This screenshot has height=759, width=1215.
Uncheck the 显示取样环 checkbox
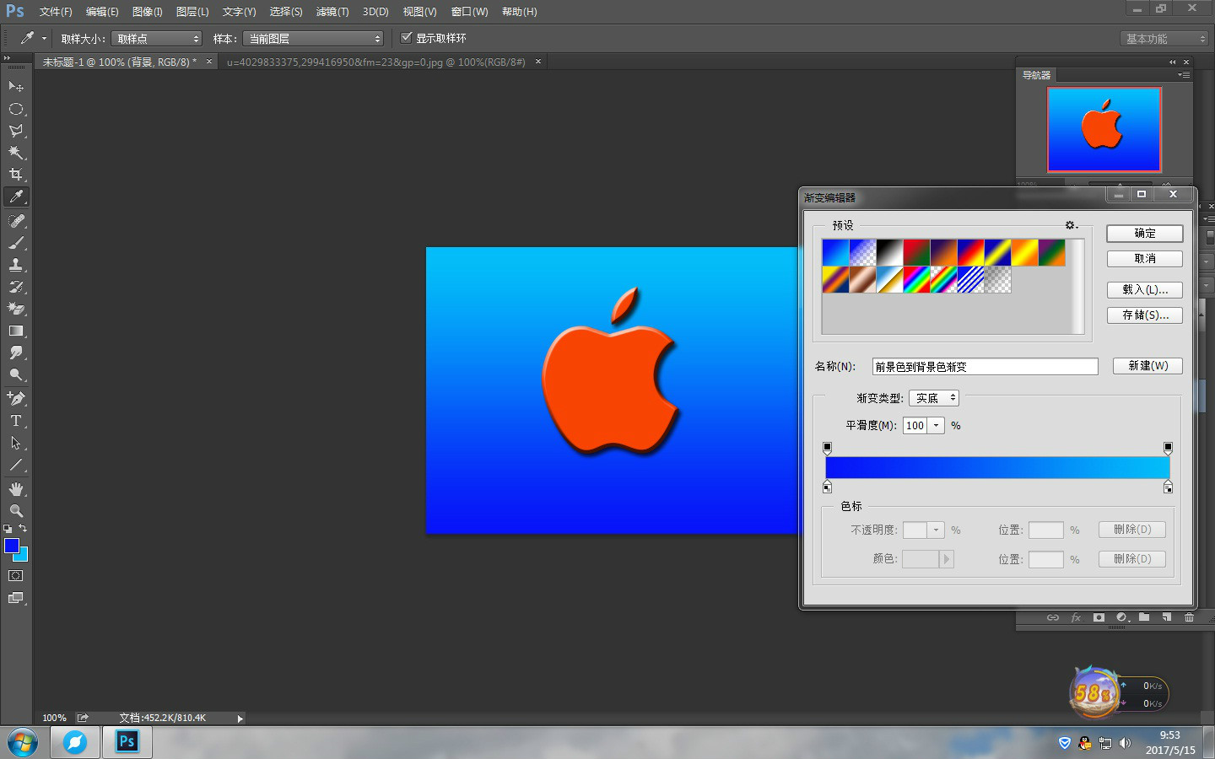coord(407,38)
